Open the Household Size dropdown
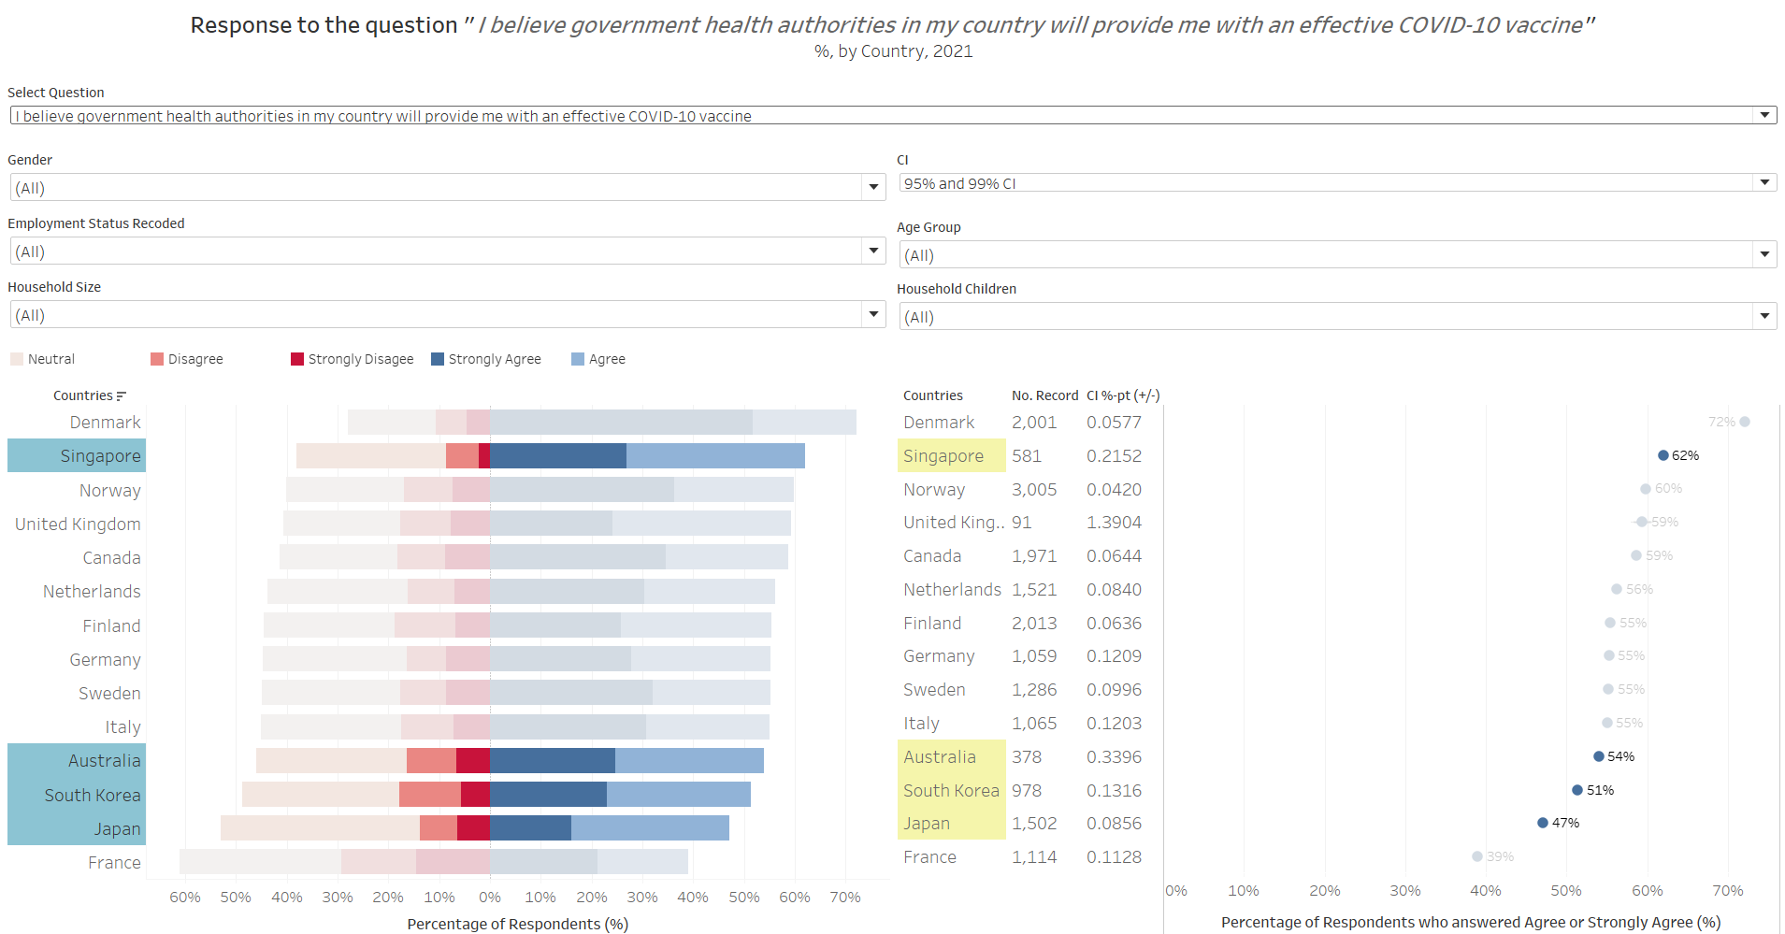The height and width of the screenshot is (934, 1785). (x=873, y=314)
